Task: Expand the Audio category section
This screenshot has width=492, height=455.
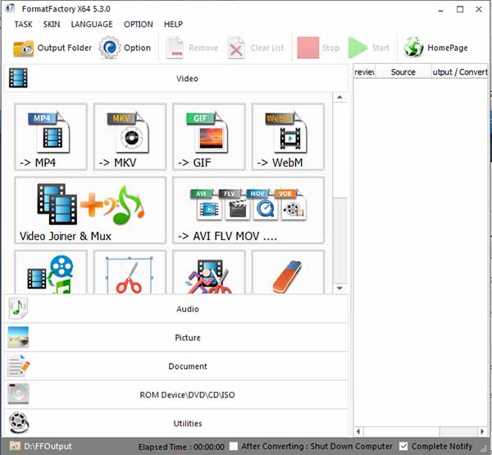Action: pos(176,309)
